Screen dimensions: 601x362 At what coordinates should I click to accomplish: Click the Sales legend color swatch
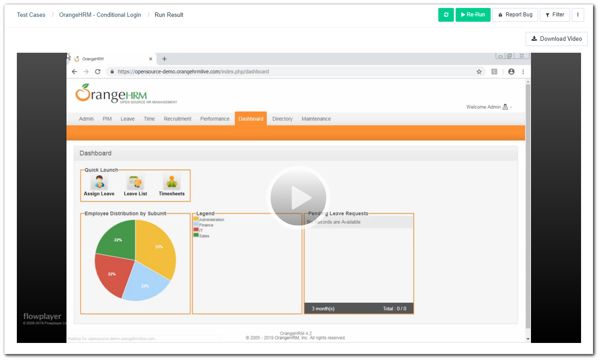pyautogui.click(x=196, y=235)
